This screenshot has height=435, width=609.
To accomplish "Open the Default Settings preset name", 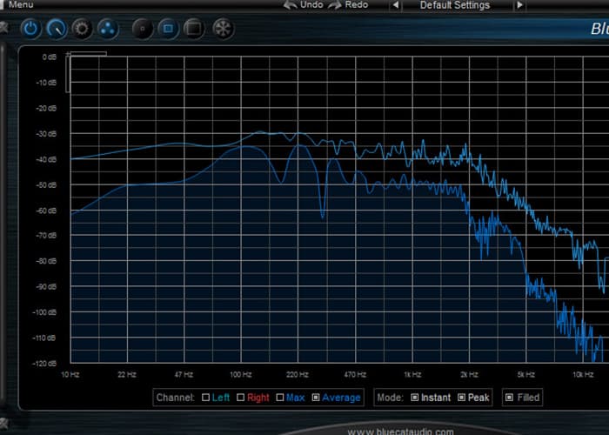I will (x=455, y=5).
